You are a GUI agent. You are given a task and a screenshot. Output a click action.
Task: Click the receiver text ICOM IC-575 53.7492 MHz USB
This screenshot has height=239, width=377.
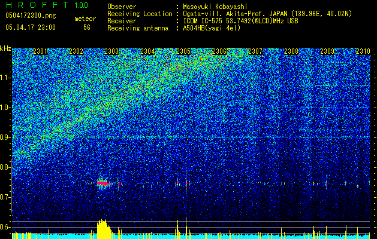click(x=240, y=21)
